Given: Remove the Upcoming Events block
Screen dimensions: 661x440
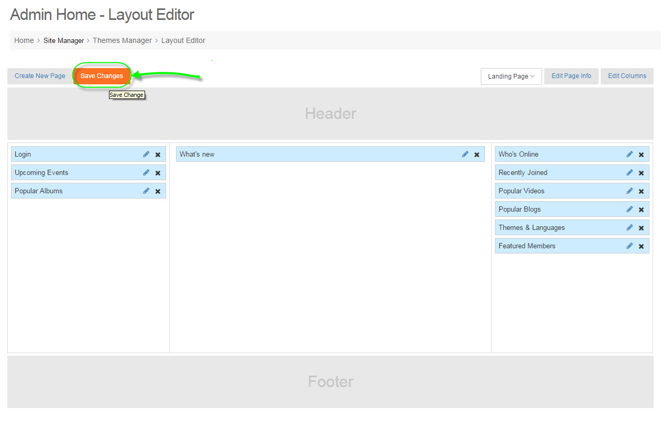Looking at the screenshot, I should point(158,173).
